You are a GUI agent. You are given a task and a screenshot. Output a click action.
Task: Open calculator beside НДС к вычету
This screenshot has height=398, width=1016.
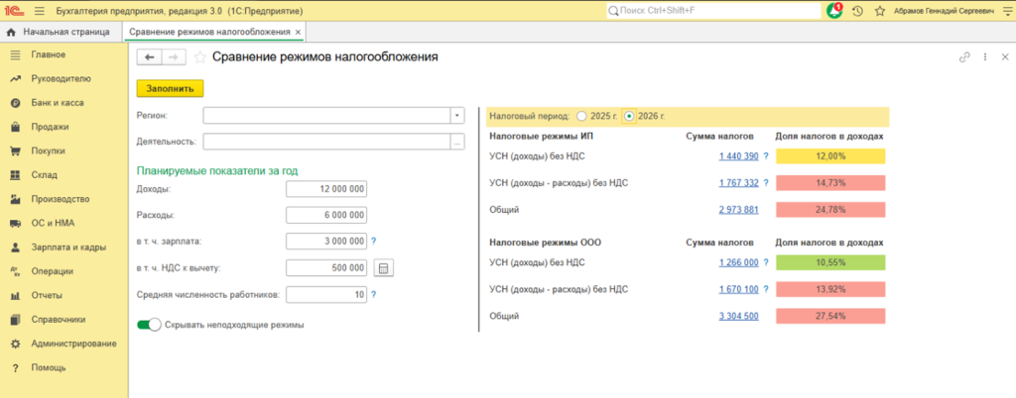[x=385, y=267]
